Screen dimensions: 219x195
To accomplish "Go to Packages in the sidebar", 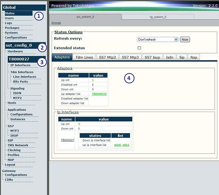I will click(12, 28).
